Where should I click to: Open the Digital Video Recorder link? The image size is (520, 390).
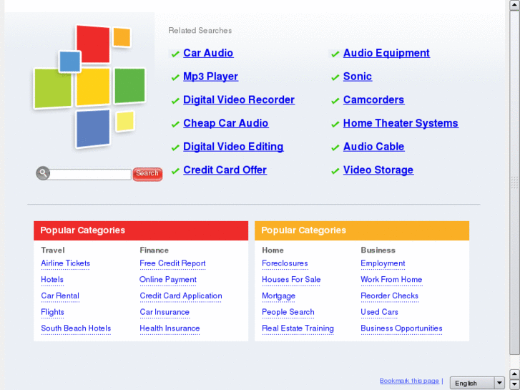239,100
